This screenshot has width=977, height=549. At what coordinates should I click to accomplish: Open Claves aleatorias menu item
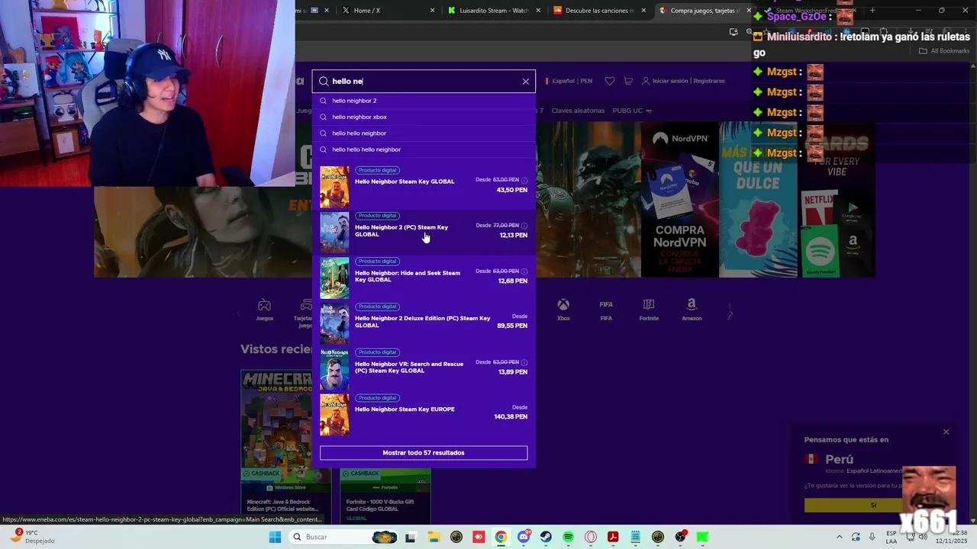pyautogui.click(x=578, y=111)
